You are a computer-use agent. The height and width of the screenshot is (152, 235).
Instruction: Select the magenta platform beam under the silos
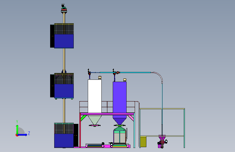click(107, 114)
